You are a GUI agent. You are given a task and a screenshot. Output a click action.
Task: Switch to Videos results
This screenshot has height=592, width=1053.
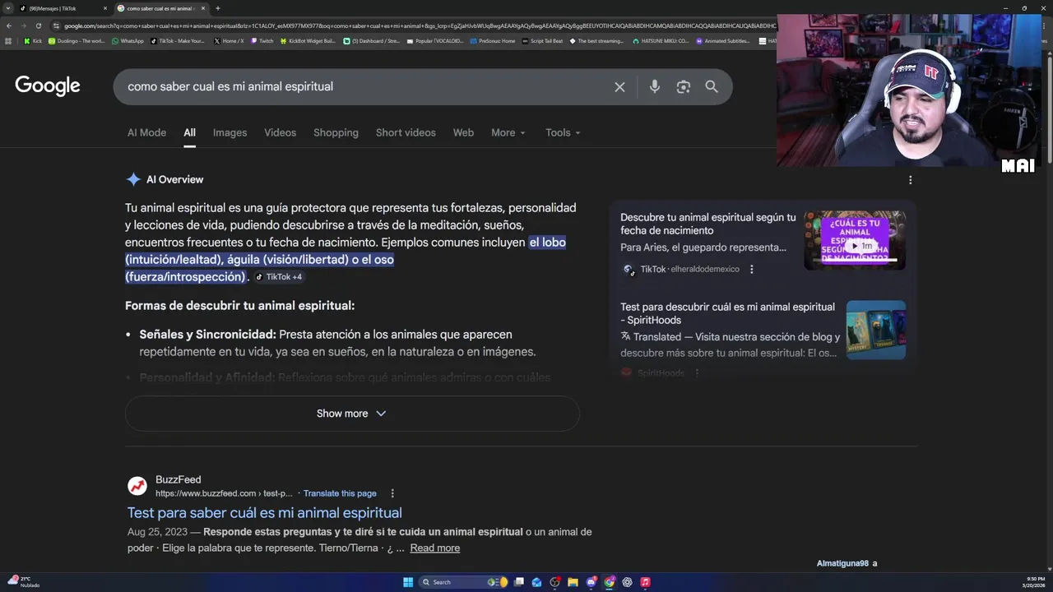[x=280, y=132]
